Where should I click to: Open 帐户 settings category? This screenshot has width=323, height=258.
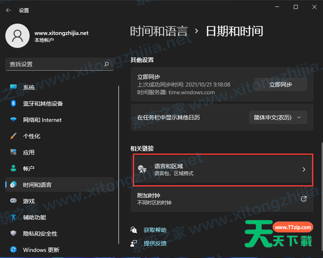60,168
